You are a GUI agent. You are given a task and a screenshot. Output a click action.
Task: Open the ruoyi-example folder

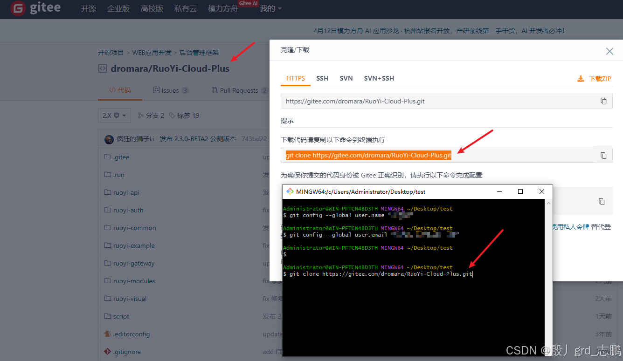click(134, 245)
